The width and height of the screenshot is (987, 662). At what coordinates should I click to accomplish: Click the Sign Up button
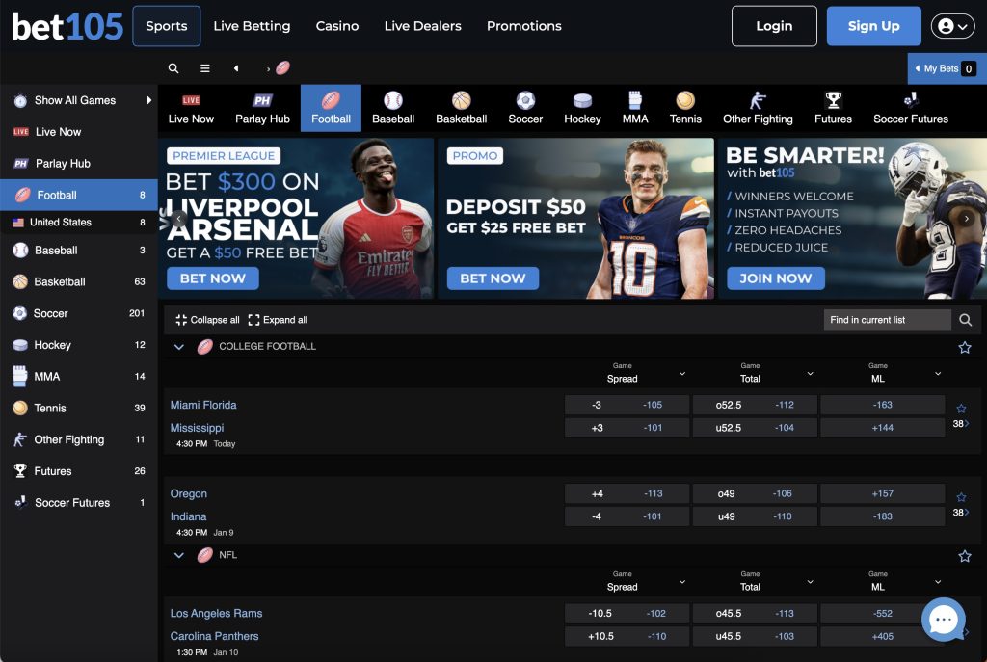873,26
